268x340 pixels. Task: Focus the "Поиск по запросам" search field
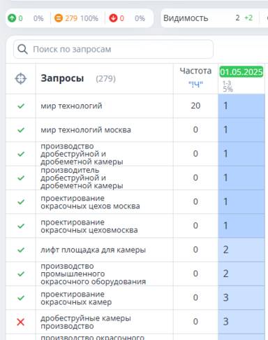tap(113, 49)
